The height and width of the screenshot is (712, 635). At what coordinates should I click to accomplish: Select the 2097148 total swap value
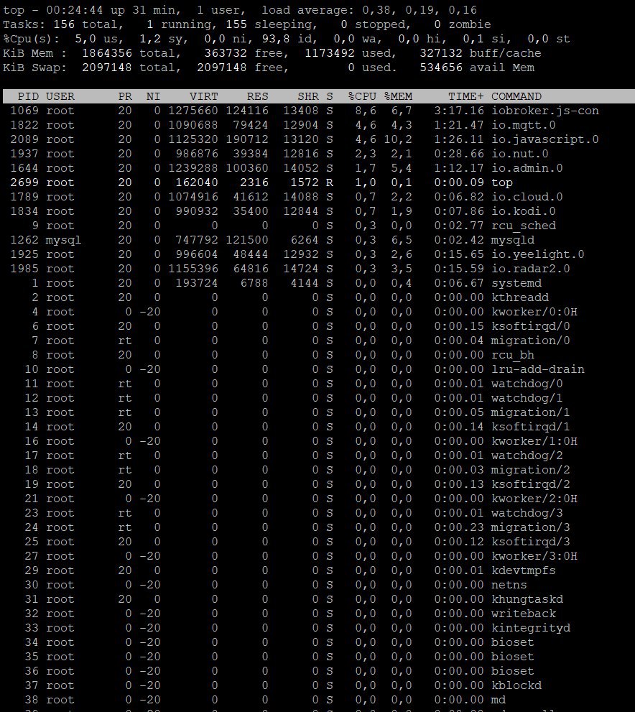[x=106, y=68]
